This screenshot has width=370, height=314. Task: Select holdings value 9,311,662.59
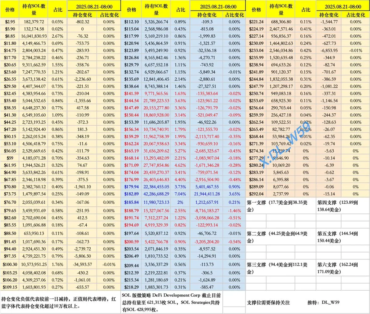pos(34,65)
